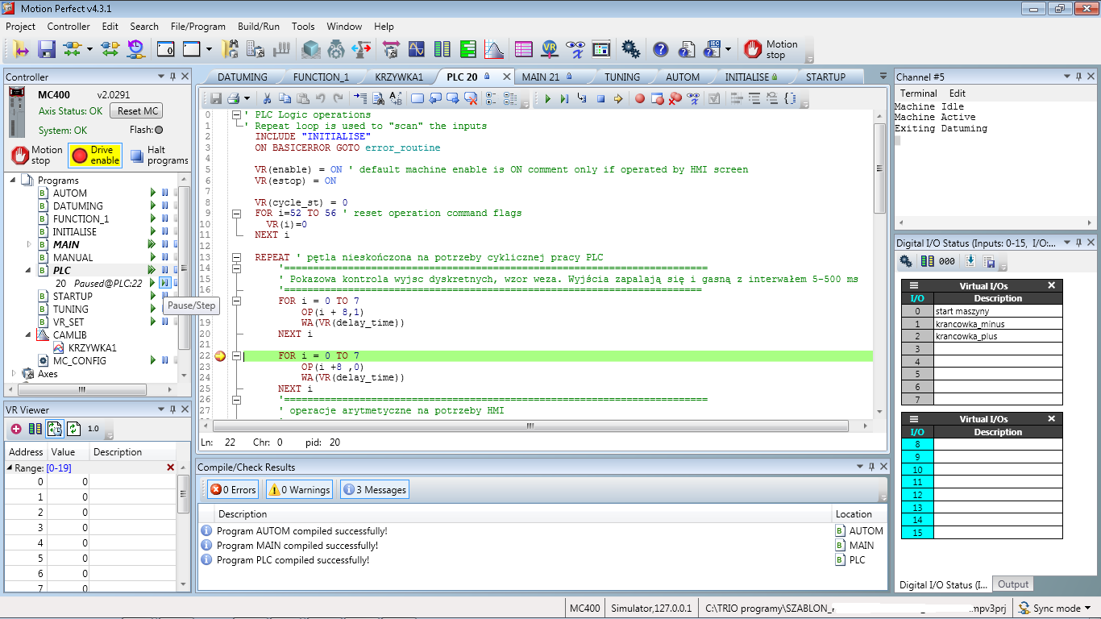Click the blue question mark help icon
Image resolution: width=1101 pixels, height=619 pixels.
[660, 49]
